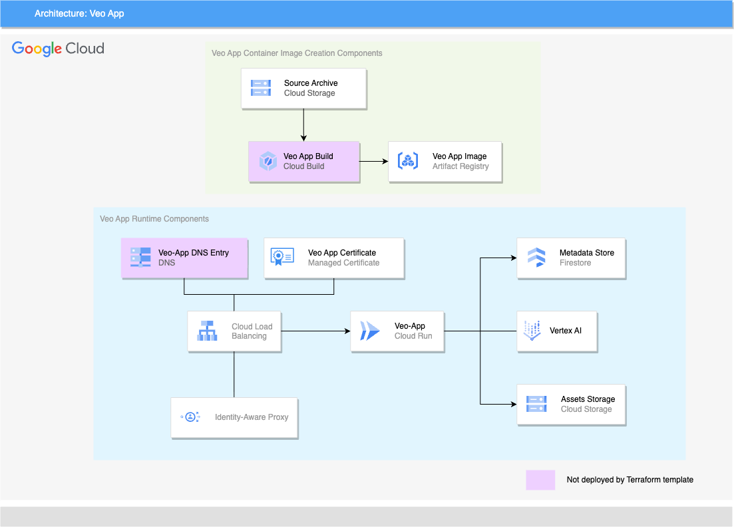Select the Cloud Load Balancing icon
The image size is (734, 527).
(x=207, y=331)
